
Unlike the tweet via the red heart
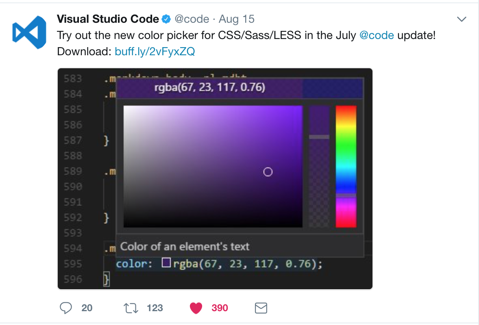click(x=196, y=308)
